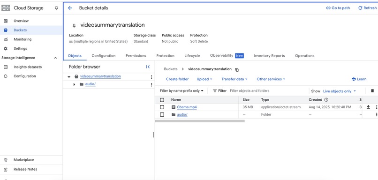The width and height of the screenshot is (378, 180).
Task: Switch to the Permissions tab
Action: pos(136,56)
